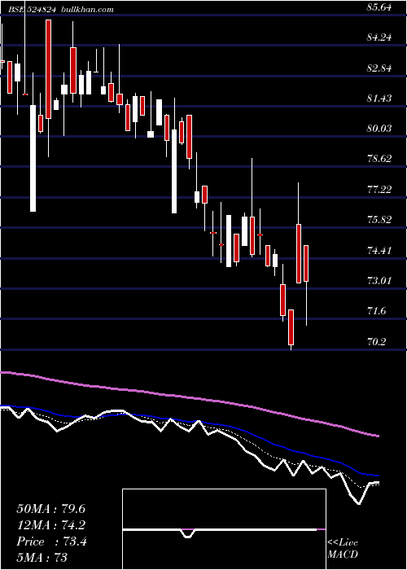Select the 74.41 price axis label
This screenshot has width=407, height=570.
(379, 250)
